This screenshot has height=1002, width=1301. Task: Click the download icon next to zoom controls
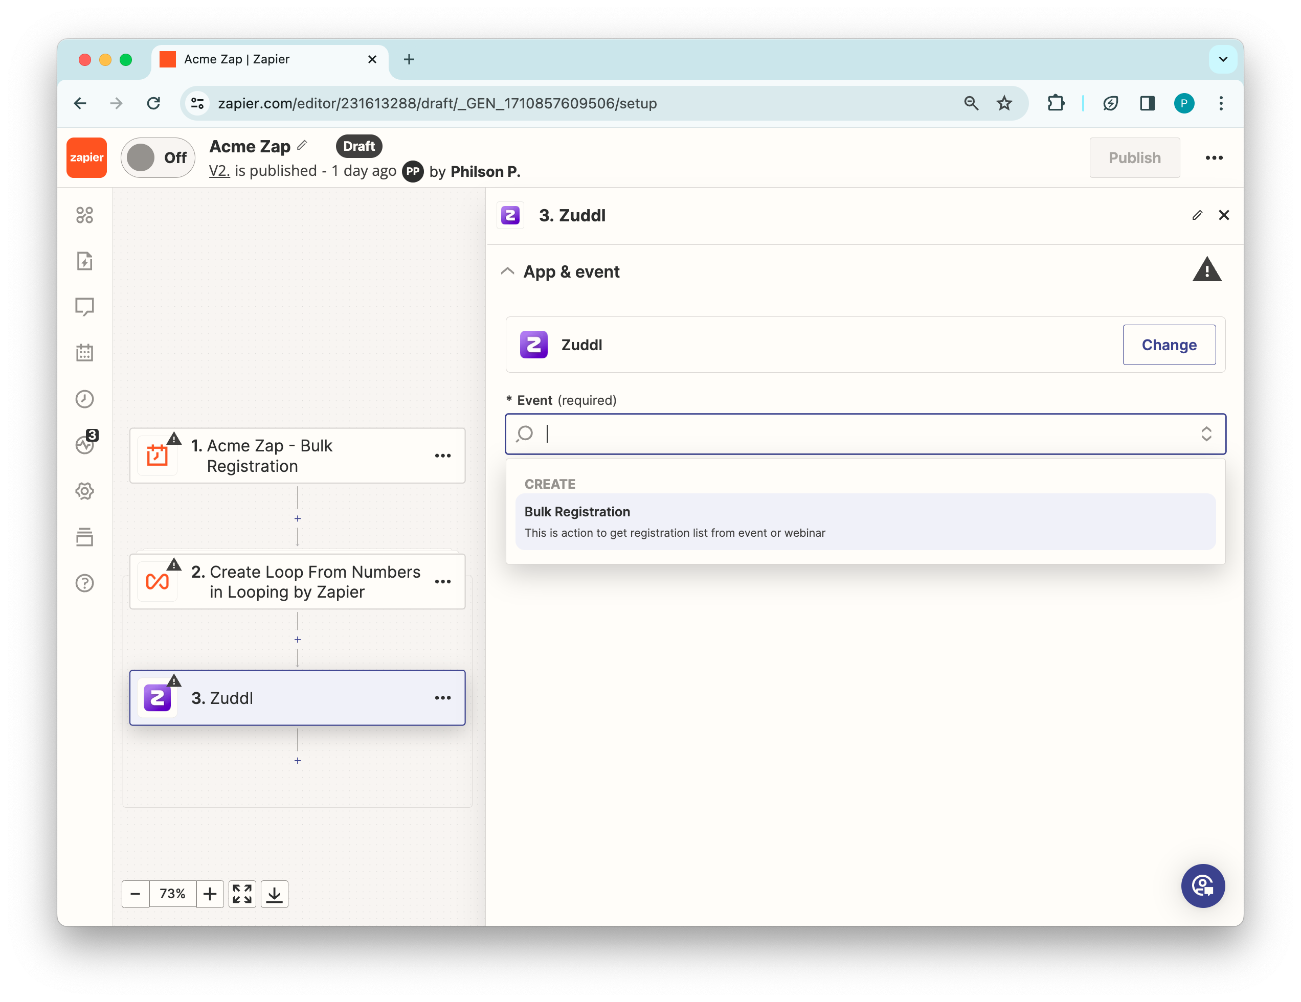(x=274, y=894)
